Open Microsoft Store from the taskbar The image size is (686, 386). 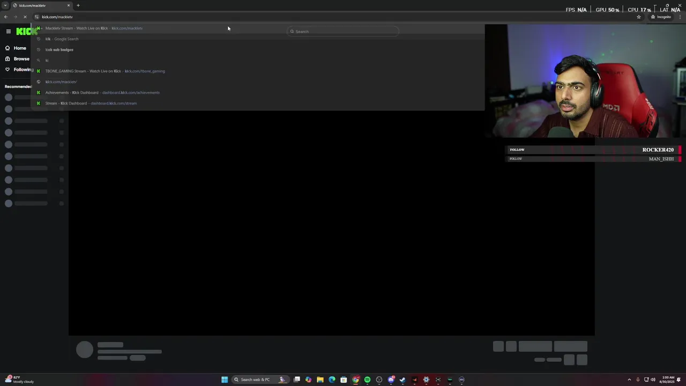pos(344,380)
